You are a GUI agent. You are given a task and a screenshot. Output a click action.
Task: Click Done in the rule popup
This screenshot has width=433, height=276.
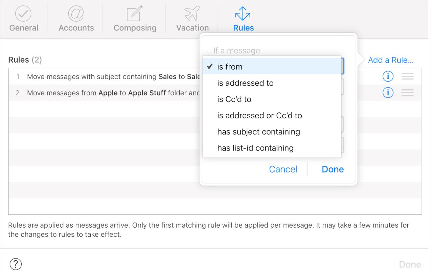pos(333,169)
